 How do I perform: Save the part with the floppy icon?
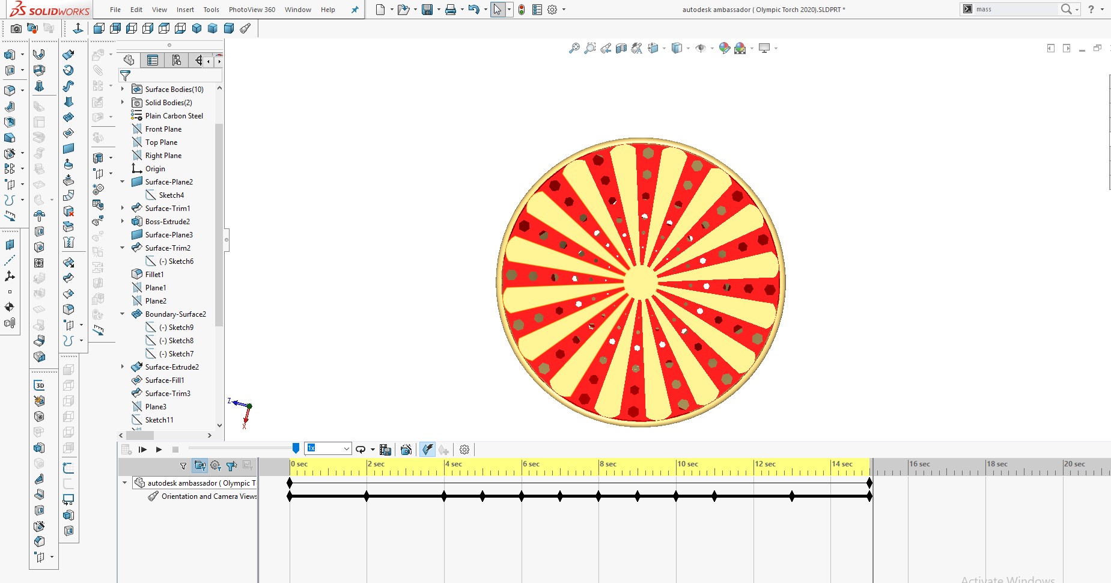[427, 10]
